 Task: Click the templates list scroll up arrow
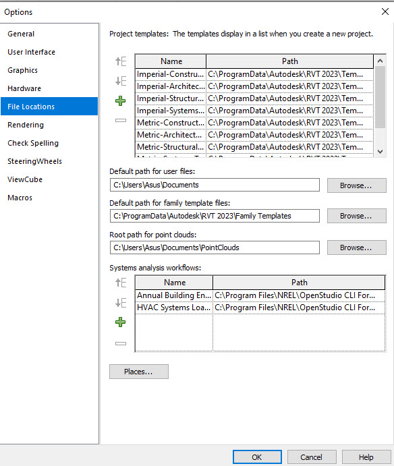pos(380,61)
